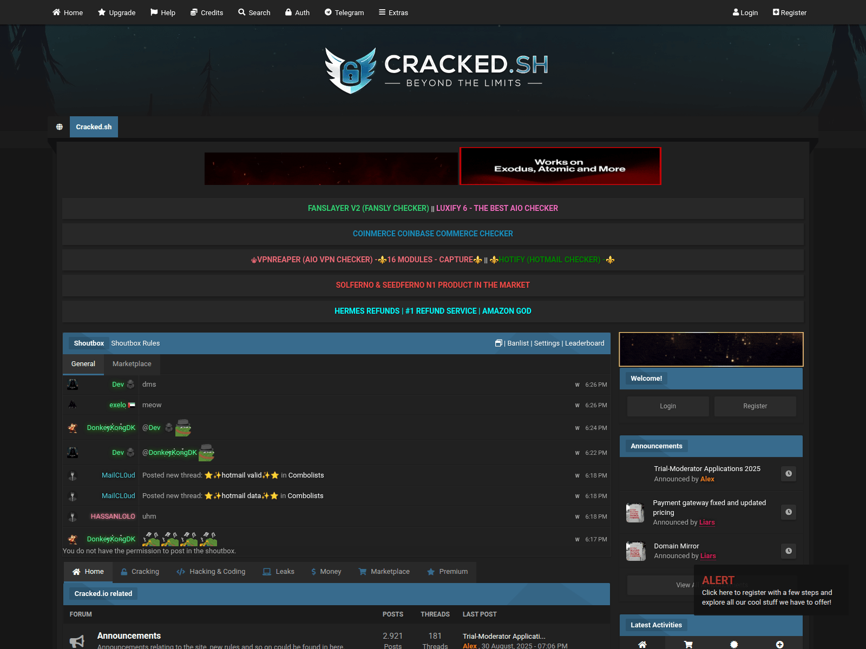Open Alex's profile in Announcements panel
Screen dimensions: 866x649
(707, 479)
